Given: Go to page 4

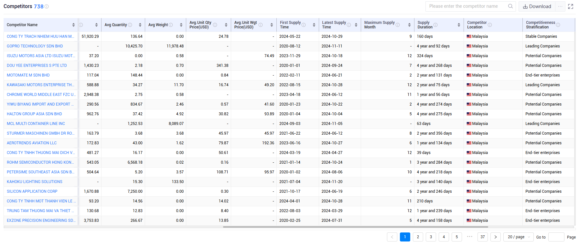Looking at the screenshot, I should click(444, 237).
